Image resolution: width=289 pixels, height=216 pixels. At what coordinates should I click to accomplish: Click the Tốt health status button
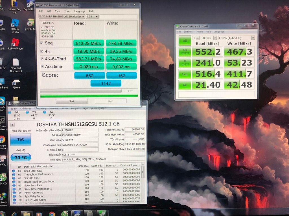(20, 139)
